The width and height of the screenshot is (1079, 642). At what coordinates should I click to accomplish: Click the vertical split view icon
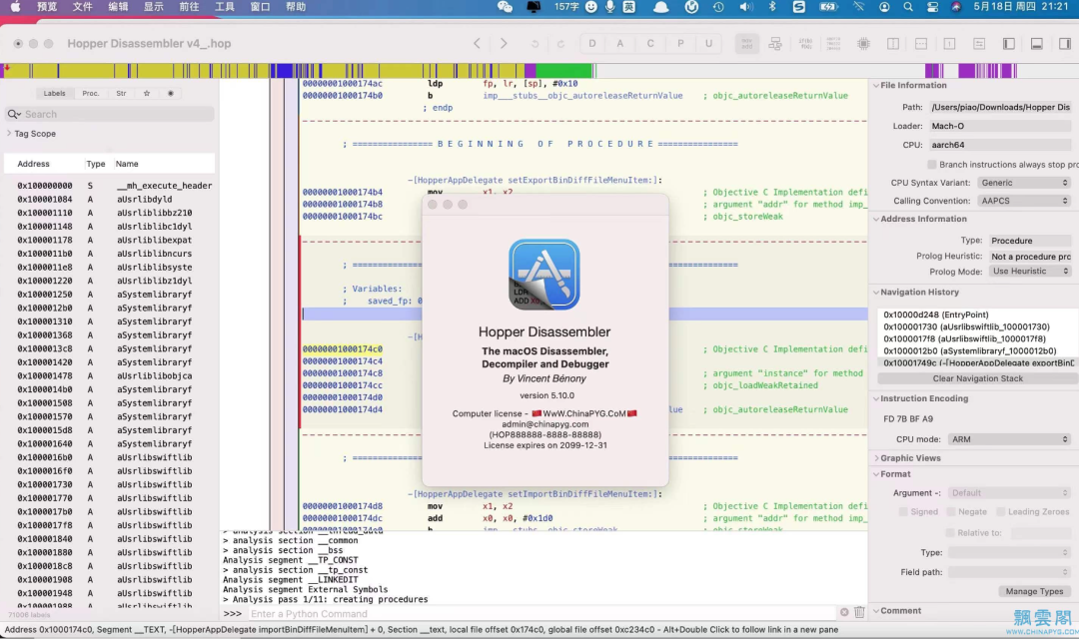pyautogui.click(x=893, y=43)
